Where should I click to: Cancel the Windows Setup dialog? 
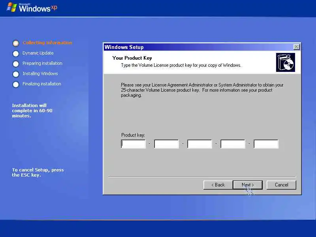click(281, 185)
